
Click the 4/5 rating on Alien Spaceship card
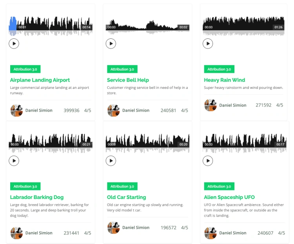(281, 233)
